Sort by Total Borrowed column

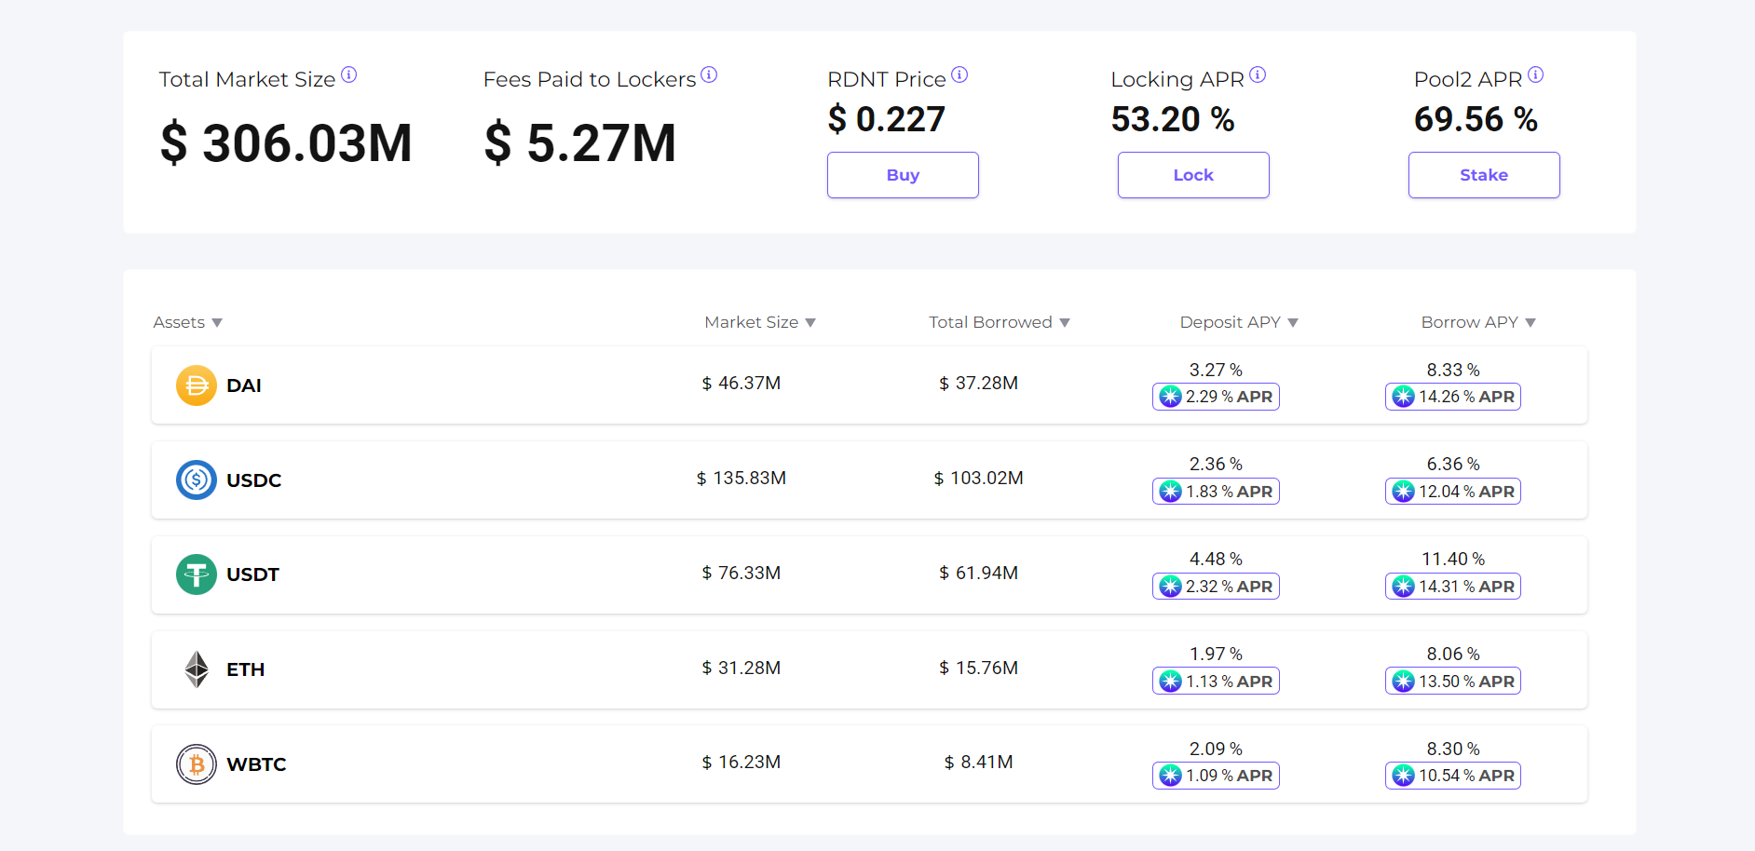pyautogui.click(x=1000, y=322)
